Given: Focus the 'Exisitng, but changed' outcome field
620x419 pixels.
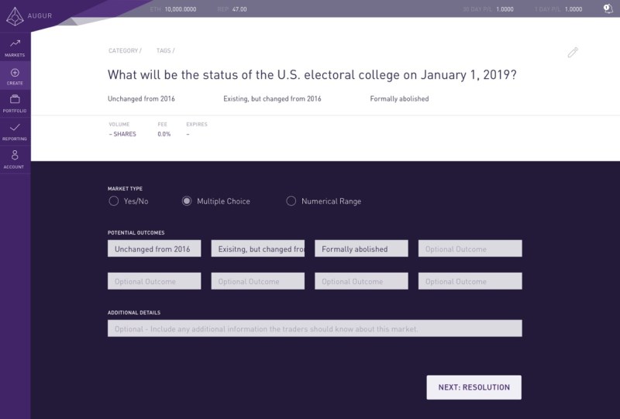Looking at the screenshot, I should (258, 249).
